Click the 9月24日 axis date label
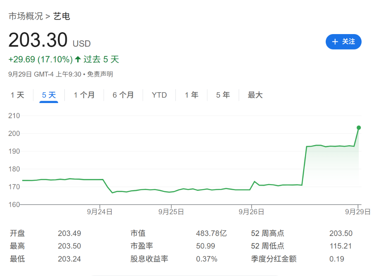Image resolution: width=379 pixels, height=276 pixels. tap(100, 212)
